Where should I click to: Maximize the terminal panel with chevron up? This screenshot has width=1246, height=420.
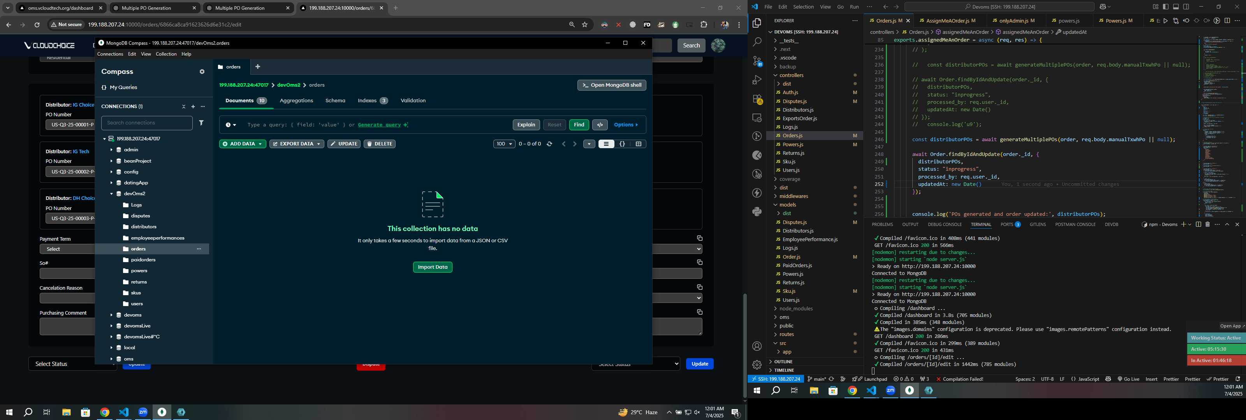1227,224
